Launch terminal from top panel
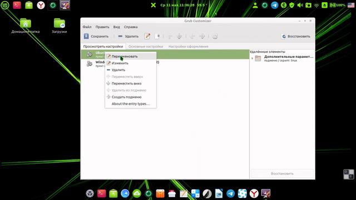The width and height of the screenshot is (356, 200). pos(17,5)
